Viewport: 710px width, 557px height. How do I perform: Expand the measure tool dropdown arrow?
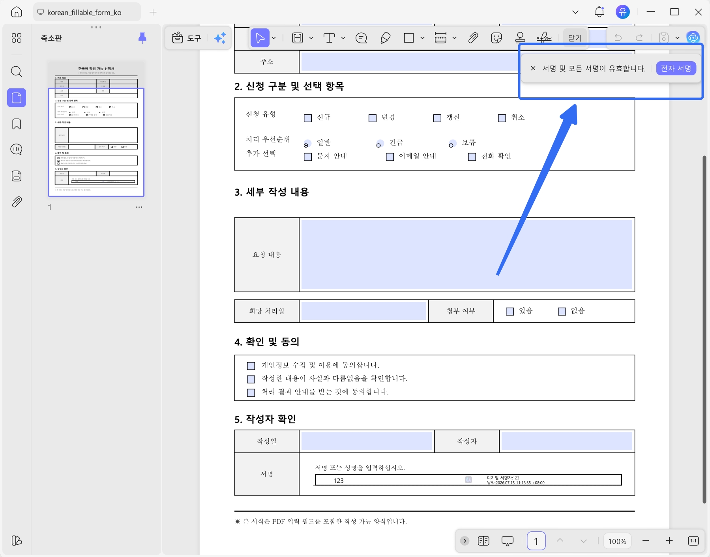pos(454,38)
